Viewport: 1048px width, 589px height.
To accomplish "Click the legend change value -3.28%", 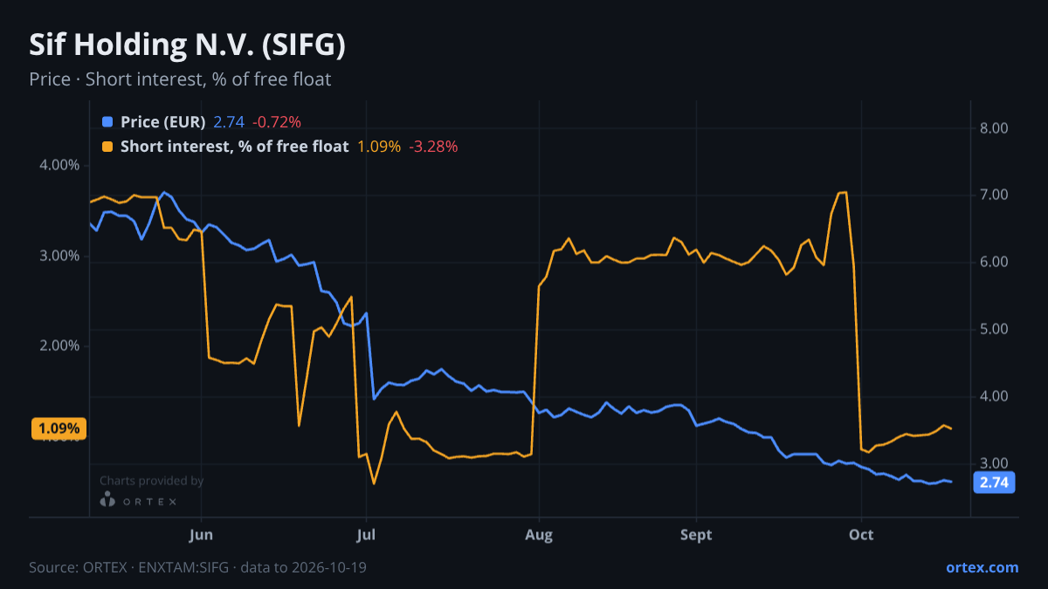I will [433, 147].
